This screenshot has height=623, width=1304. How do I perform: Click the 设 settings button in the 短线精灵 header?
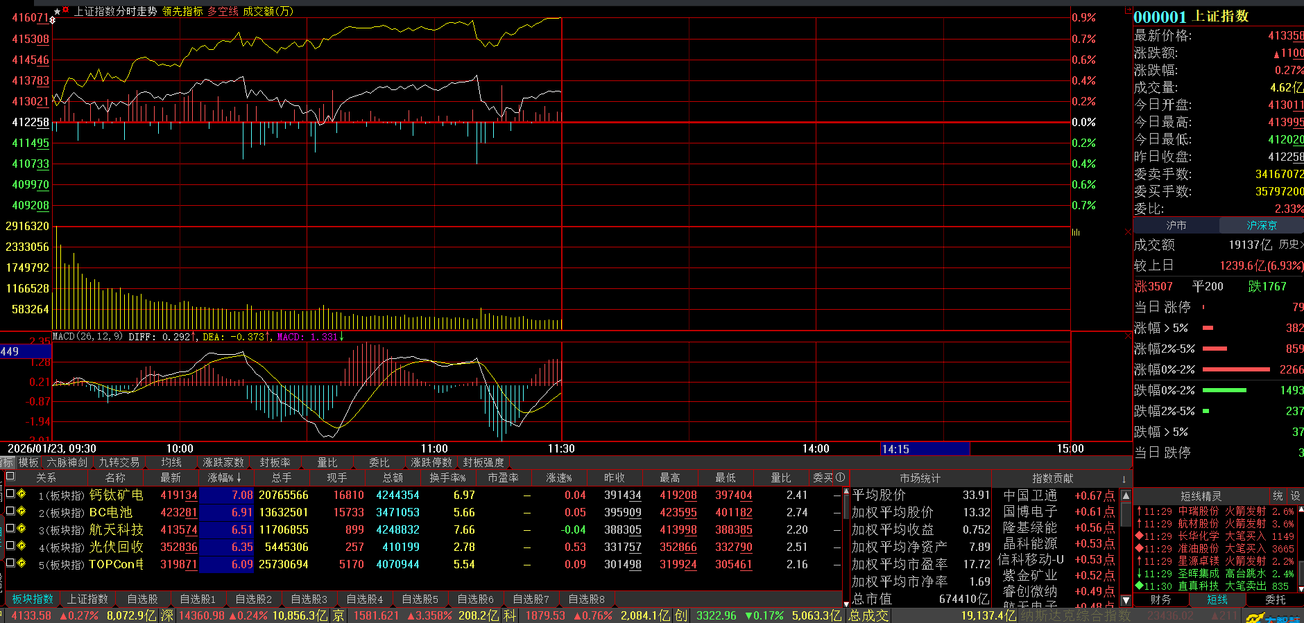1295,496
